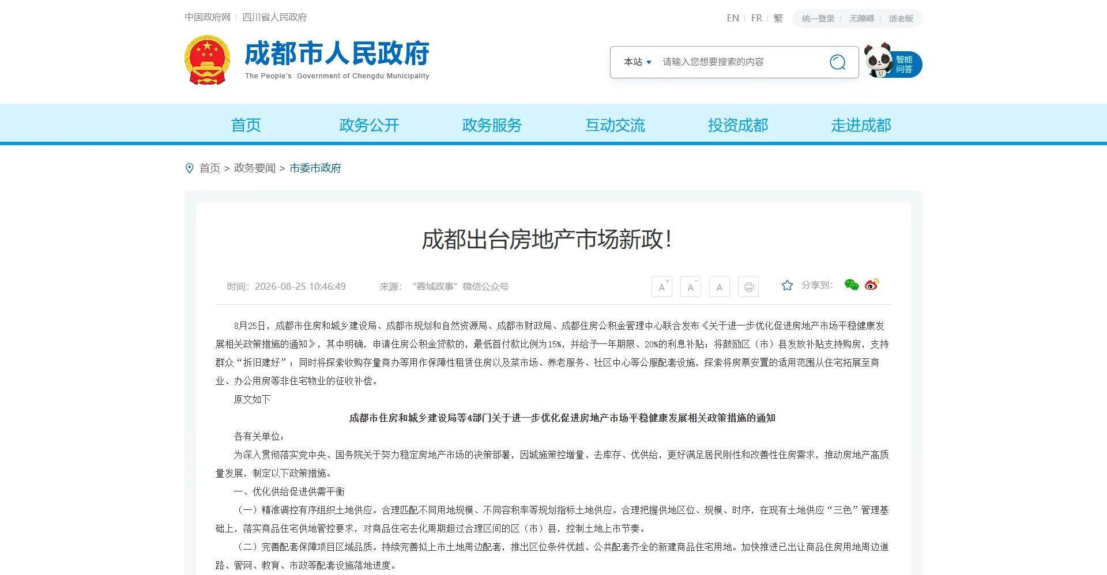Share article to Weibo
This screenshot has width=1107, height=575.
coord(872,285)
